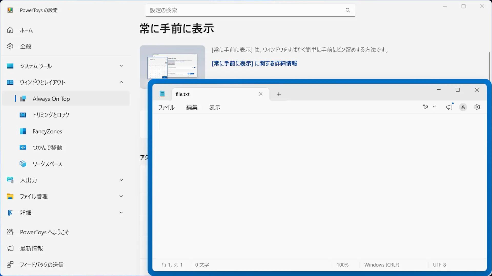Viewport: 492px width, 276px height.
Task: Expand ファイル管理 chevron
Action: pyautogui.click(x=121, y=197)
